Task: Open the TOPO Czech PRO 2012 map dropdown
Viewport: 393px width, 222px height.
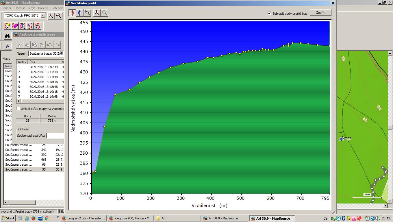Action: [x=43, y=16]
